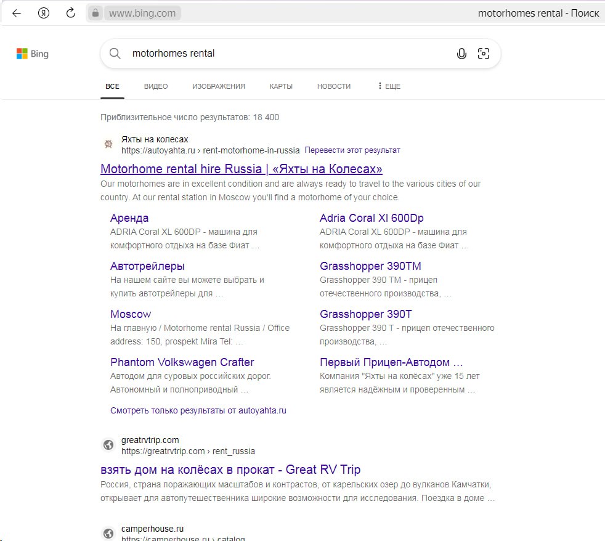The image size is (605, 541).
Task: Start voice search with microphone icon
Action: point(461,54)
